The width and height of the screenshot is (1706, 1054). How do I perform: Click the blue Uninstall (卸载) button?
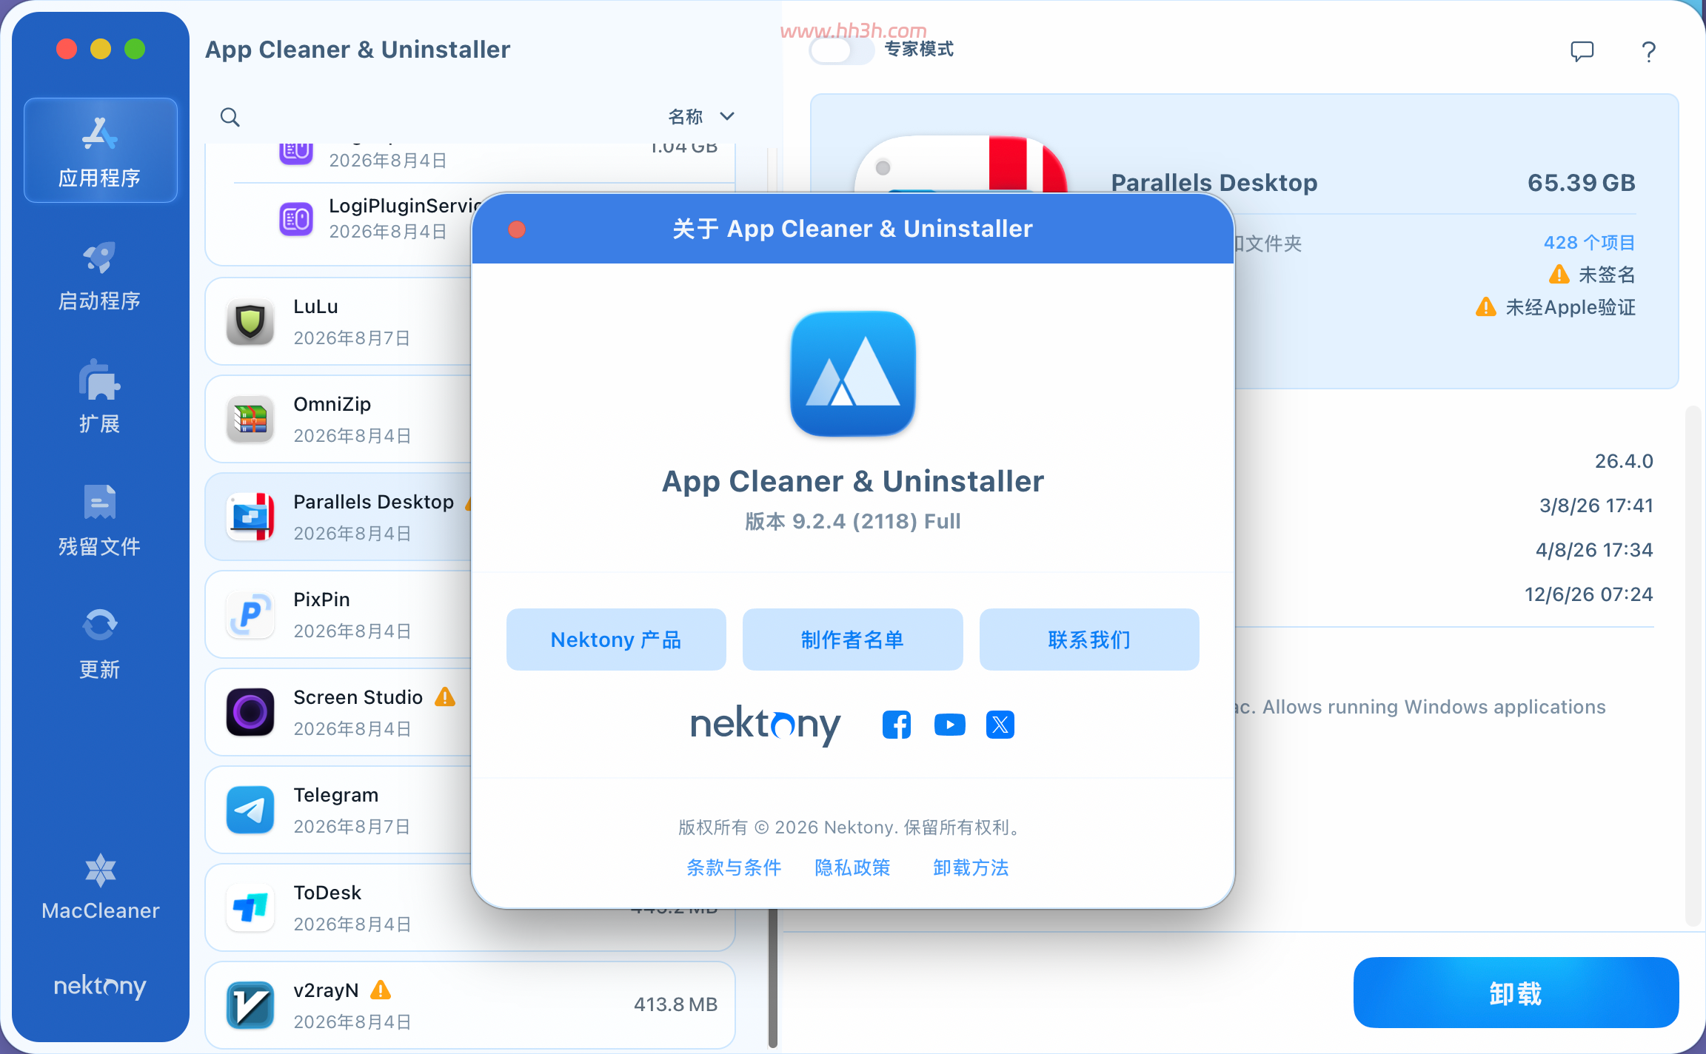(x=1516, y=993)
